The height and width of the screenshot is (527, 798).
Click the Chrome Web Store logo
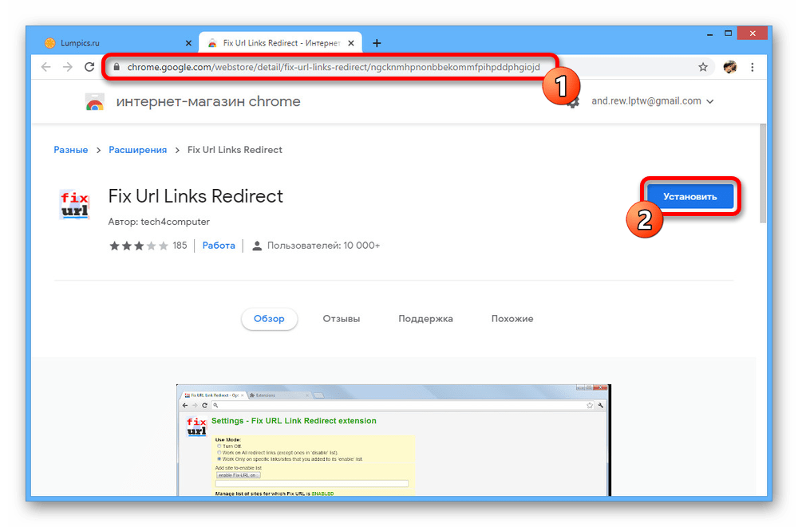click(95, 102)
